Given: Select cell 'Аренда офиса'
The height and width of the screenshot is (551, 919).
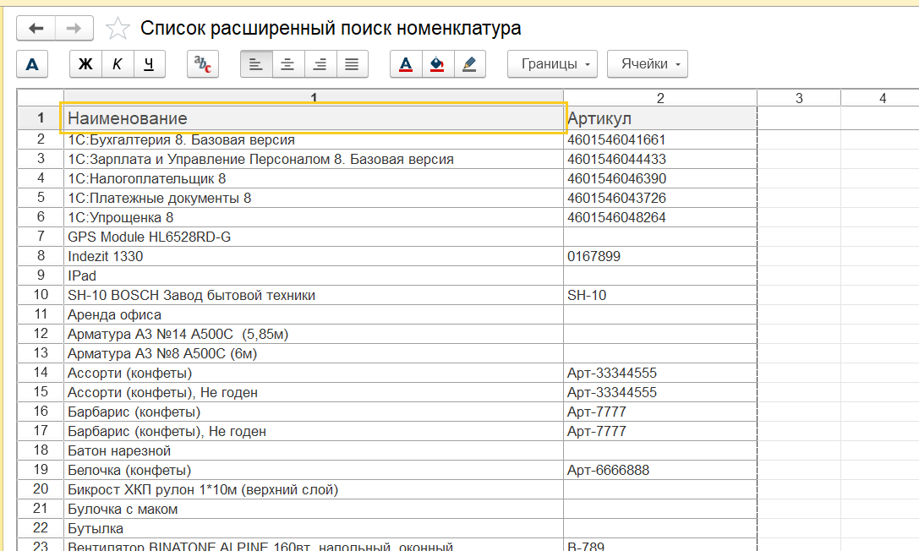Looking at the screenshot, I should (x=314, y=314).
